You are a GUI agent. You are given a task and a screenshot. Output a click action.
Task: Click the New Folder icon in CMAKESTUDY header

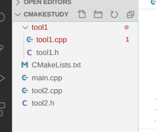pyautogui.click(x=98, y=14)
